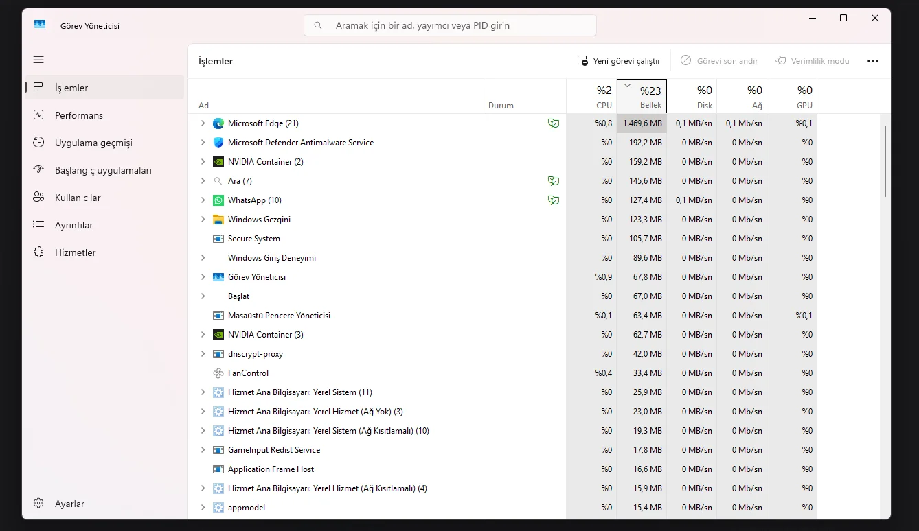Expand the WhatsApp (10) process group
This screenshot has height=531, width=919.
[203, 200]
